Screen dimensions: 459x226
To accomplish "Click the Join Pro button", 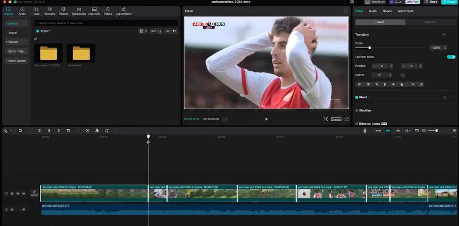I will point(412,2).
